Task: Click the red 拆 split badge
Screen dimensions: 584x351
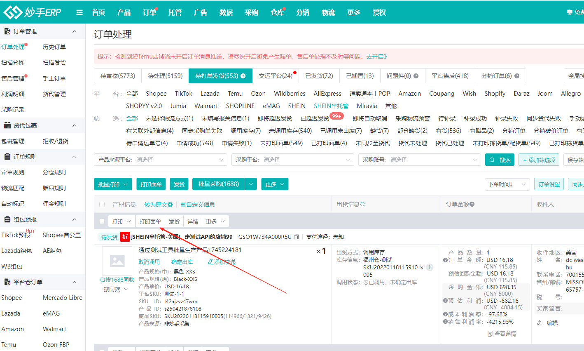Action: point(125,237)
